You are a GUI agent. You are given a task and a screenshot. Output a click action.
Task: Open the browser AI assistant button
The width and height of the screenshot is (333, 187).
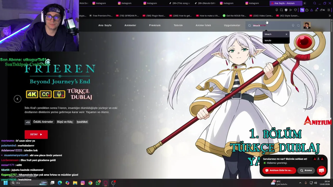[x=323, y=10]
